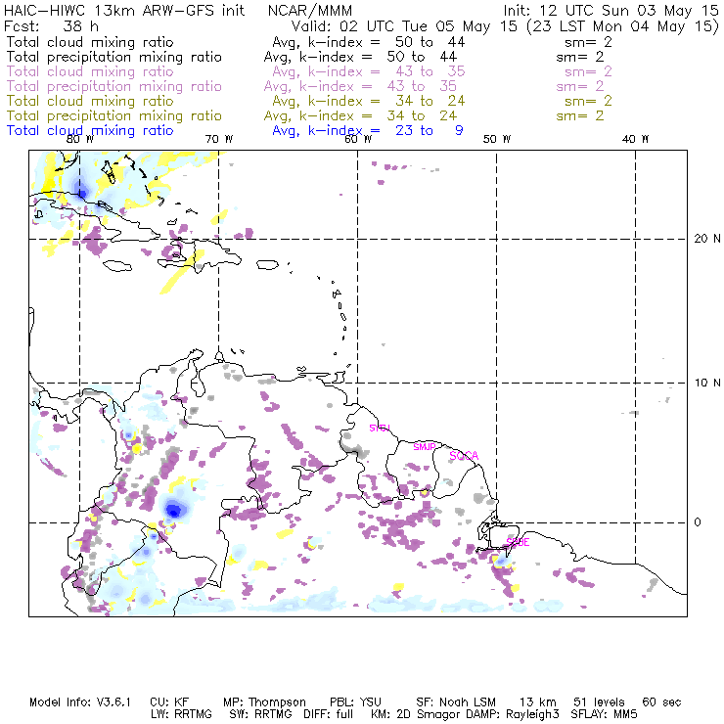Click the 'LW: RRTMG' setting
The width and height of the screenshot is (724, 724).
click(x=181, y=714)
